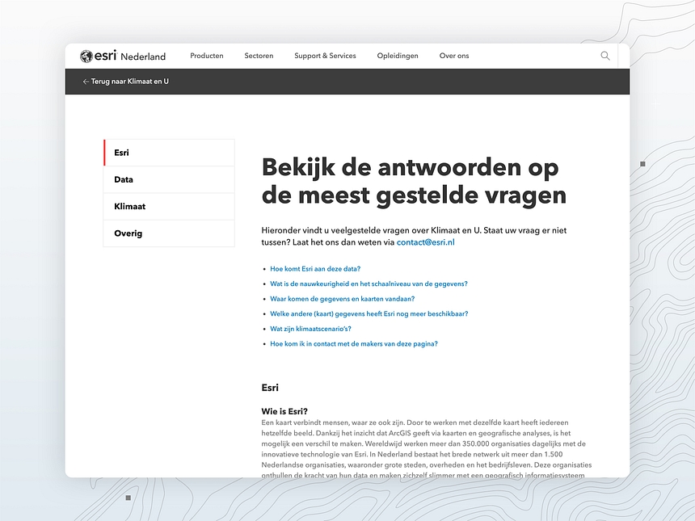Open 'Hoe kom ik in contact' link

tap(353, 343)
